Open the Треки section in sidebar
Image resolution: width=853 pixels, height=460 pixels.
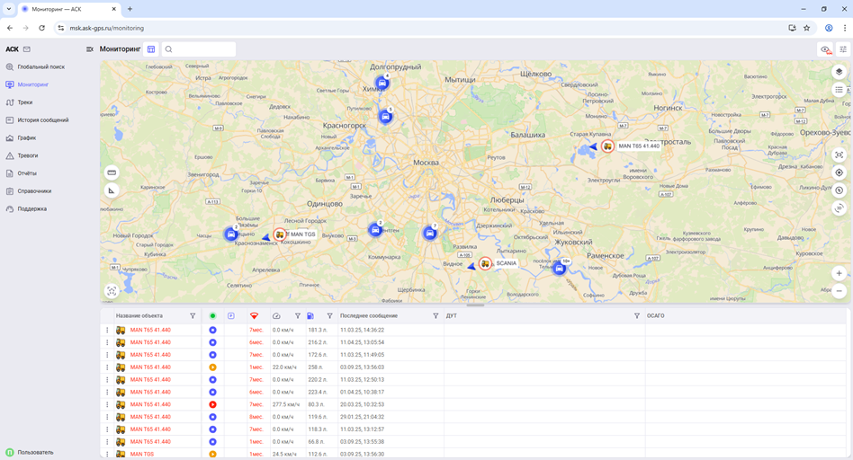coord(25,102)
